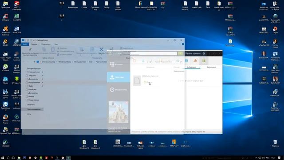Image resolution: width=284 pixels, height=160 pixels.
Task: Open Uninstall Tool desktop icon
Action: click(5, 131)
